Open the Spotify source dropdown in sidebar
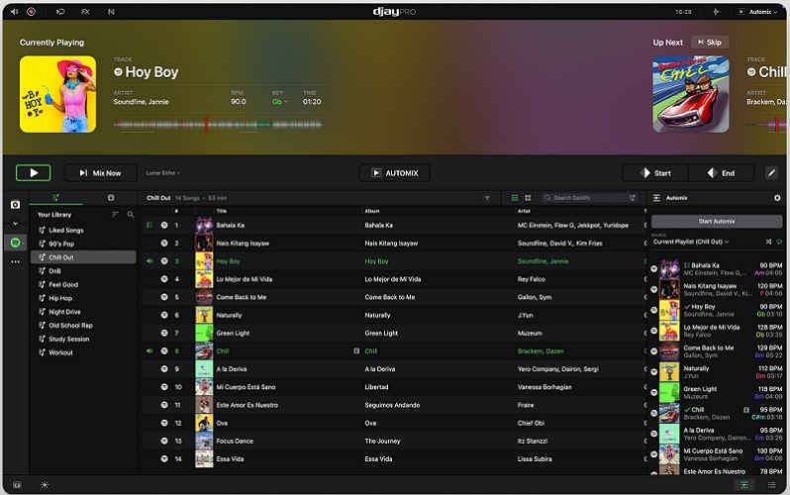This screenshot has height=495, width=790. [x=17, y=243]
